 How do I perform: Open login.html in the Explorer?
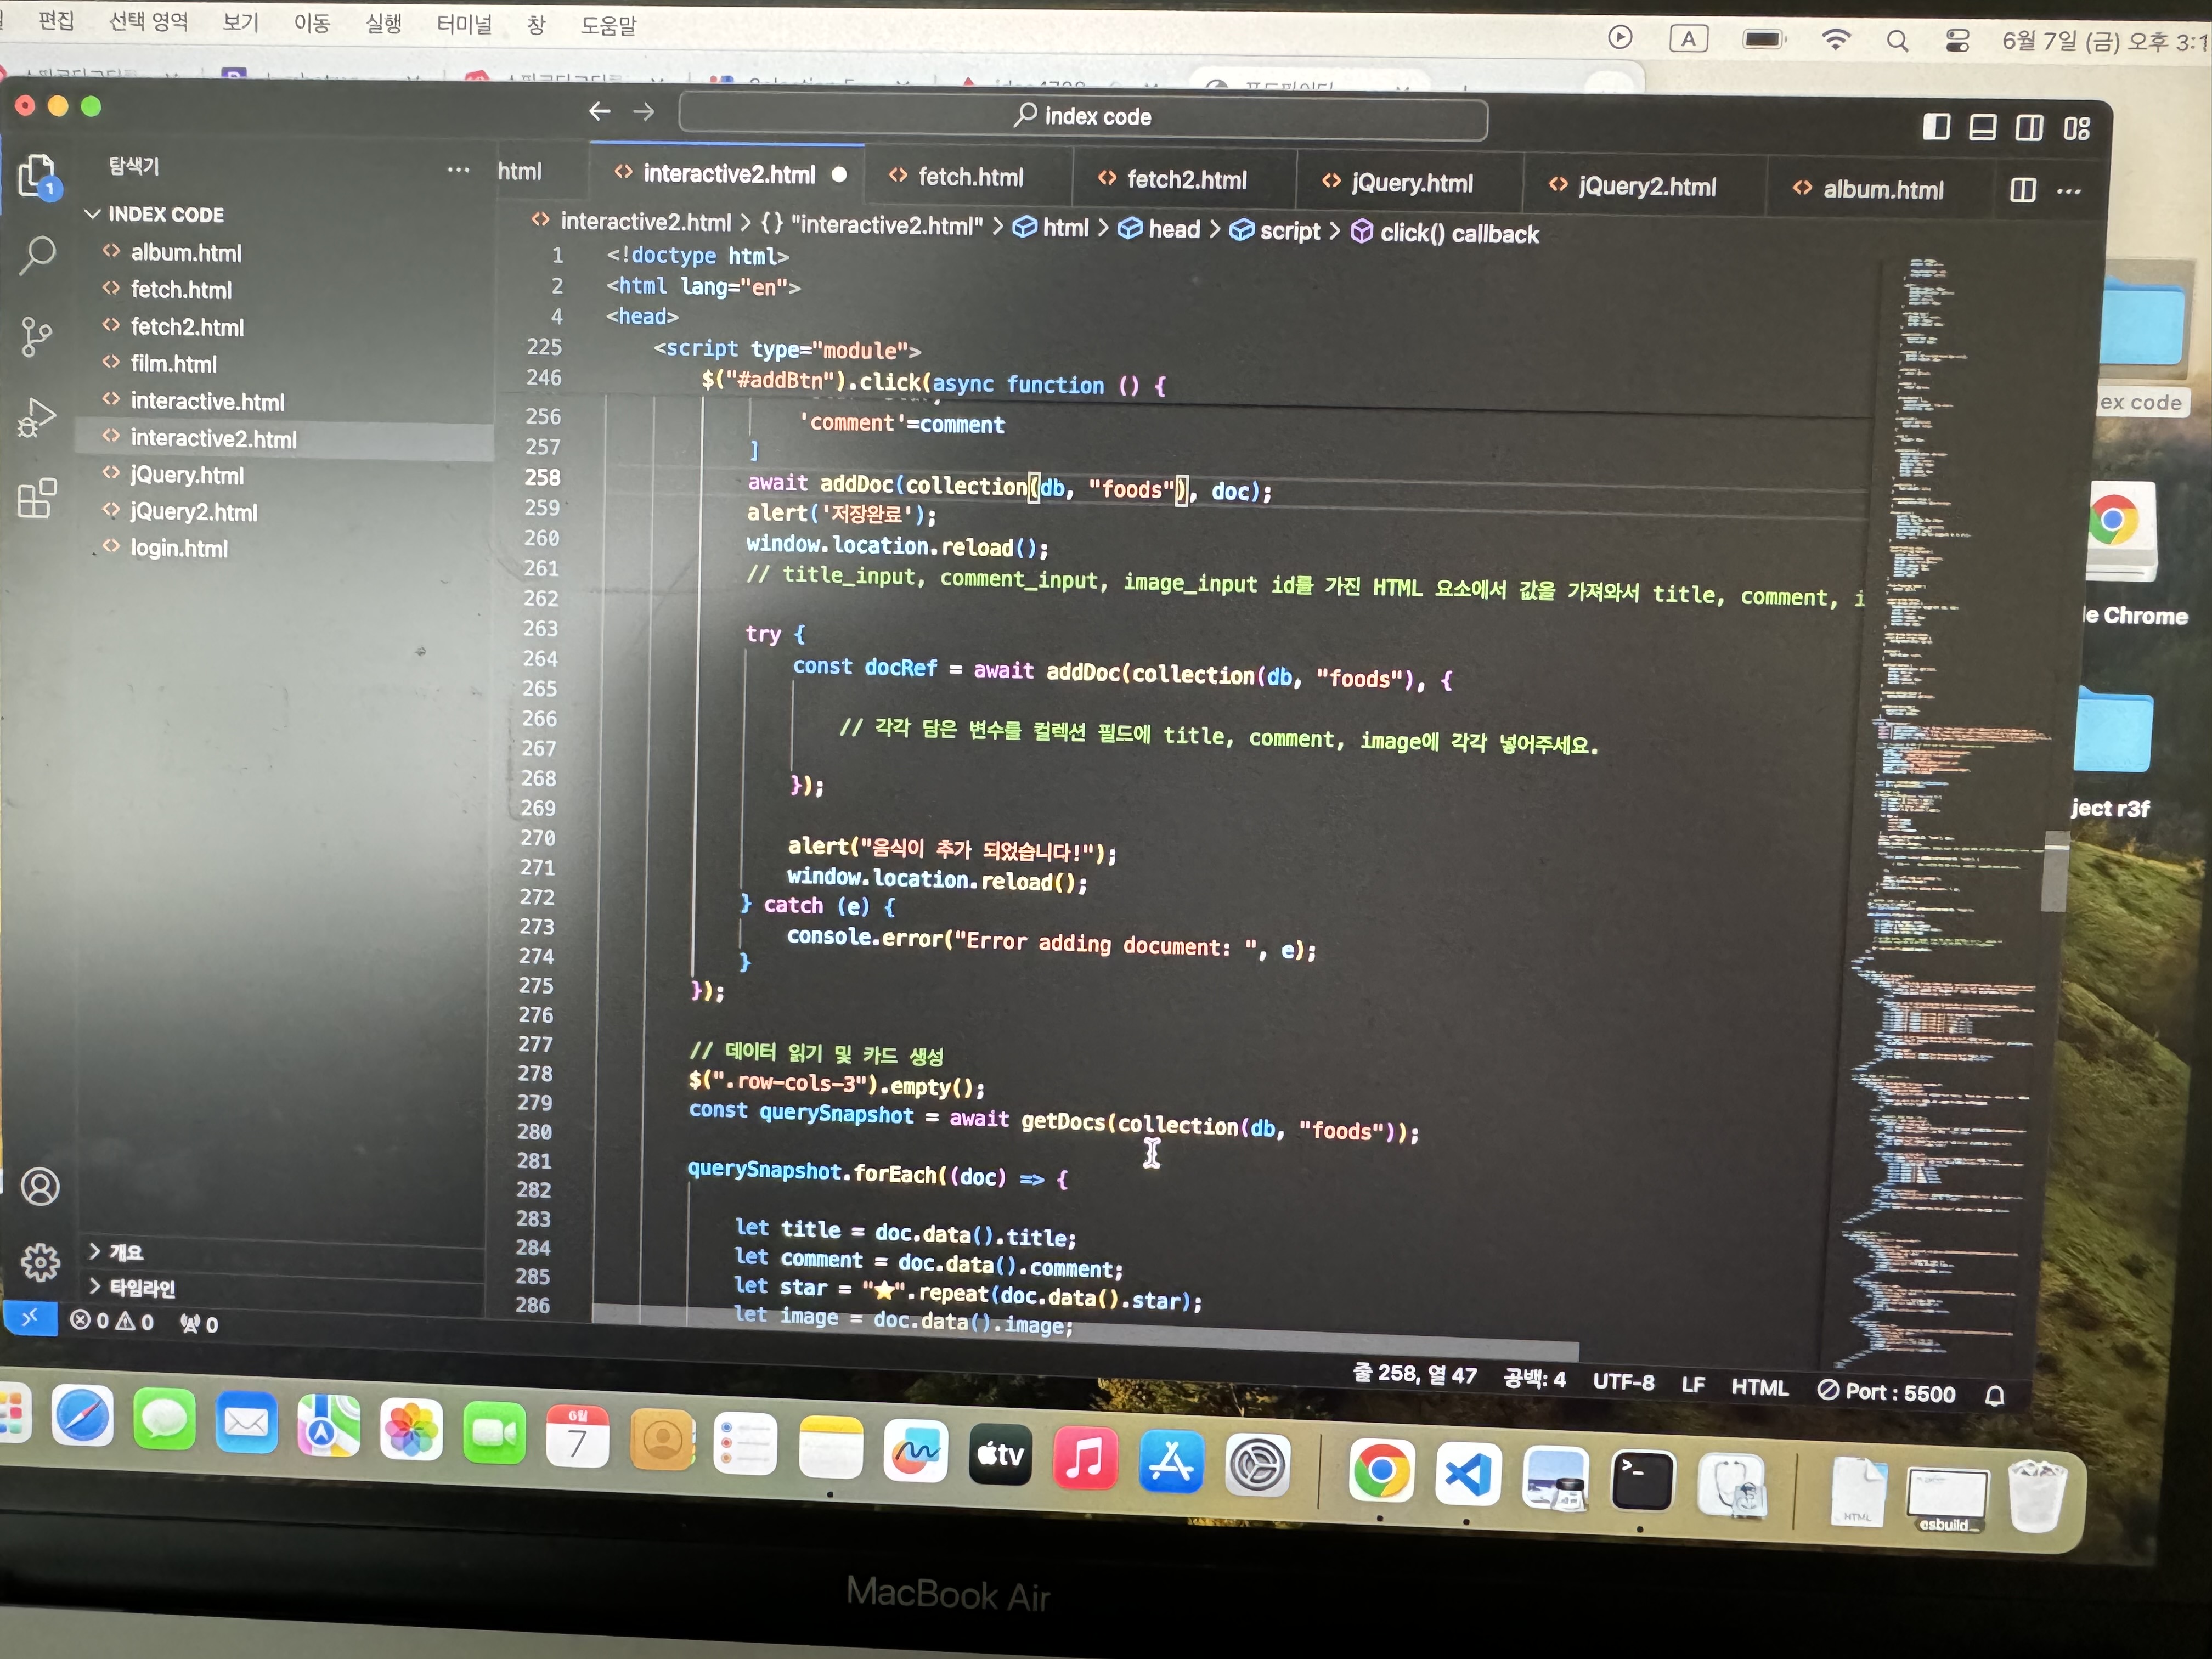coord(178,549)
